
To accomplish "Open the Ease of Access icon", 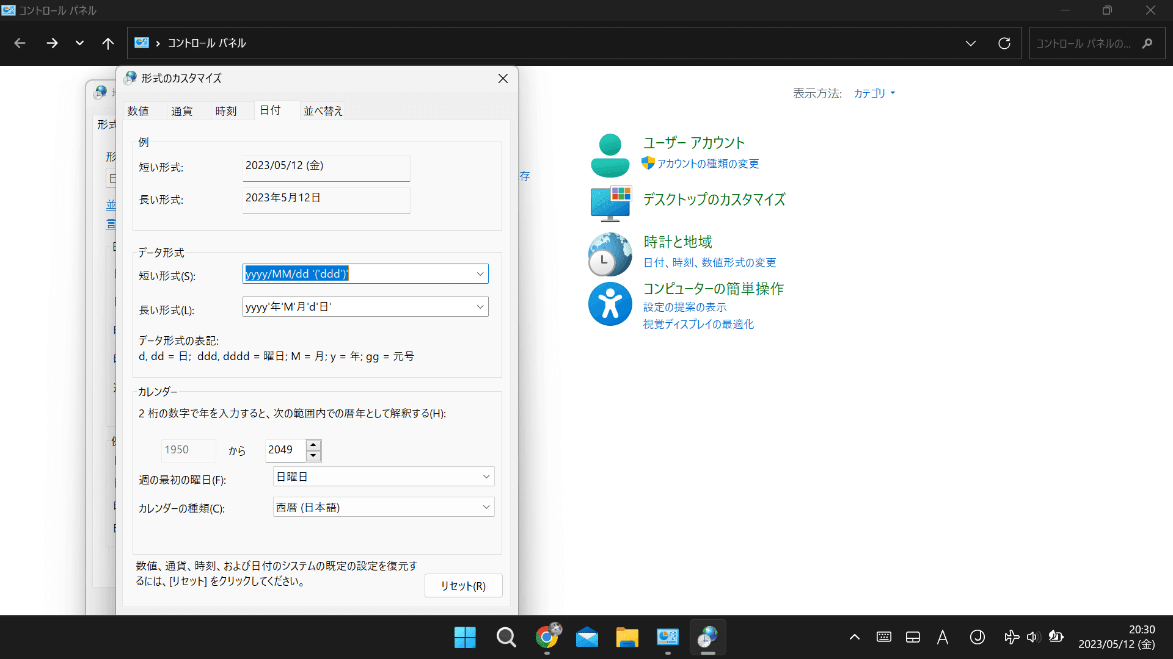I will (x=610, y=304).
